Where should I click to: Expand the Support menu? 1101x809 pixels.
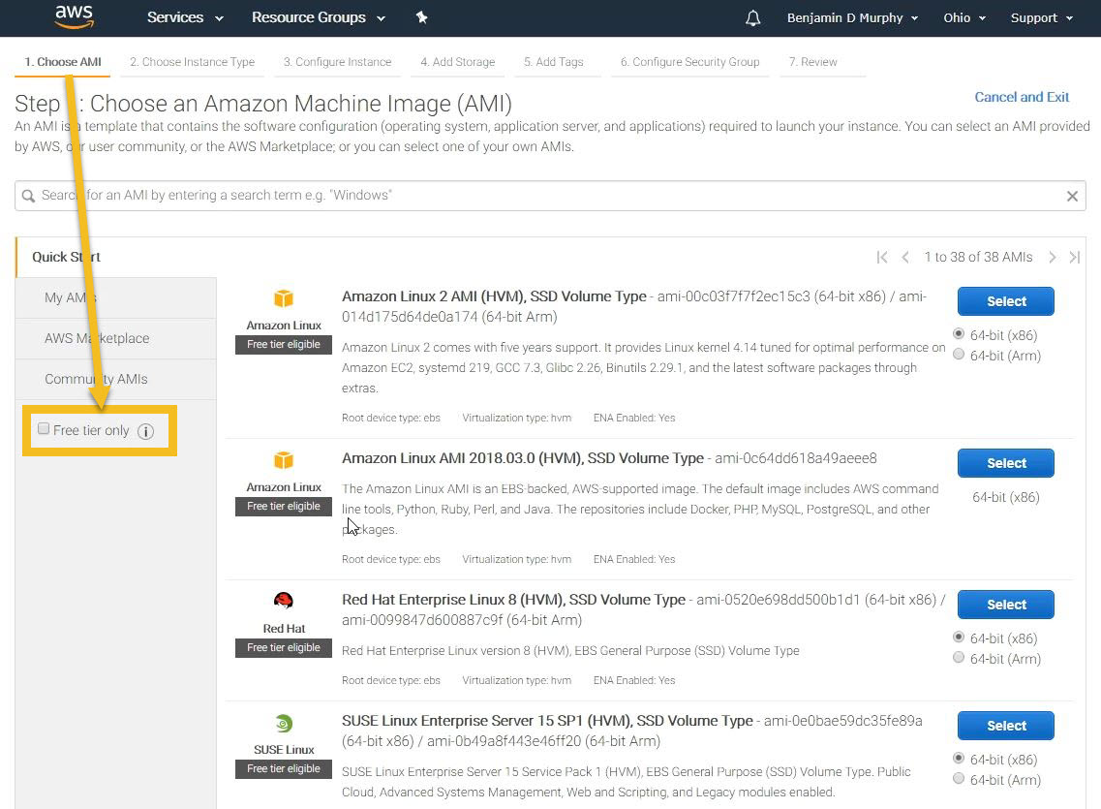(x=1041, y=18)
